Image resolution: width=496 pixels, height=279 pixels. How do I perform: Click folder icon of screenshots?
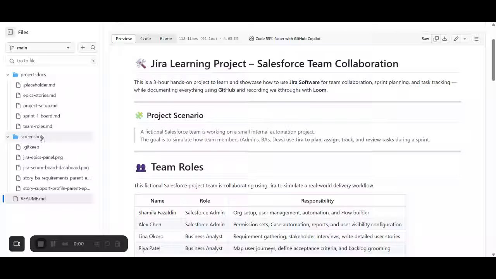[15, 137]
